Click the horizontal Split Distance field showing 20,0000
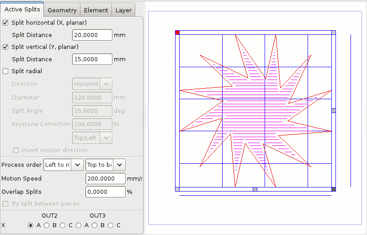 click(92, 35)
